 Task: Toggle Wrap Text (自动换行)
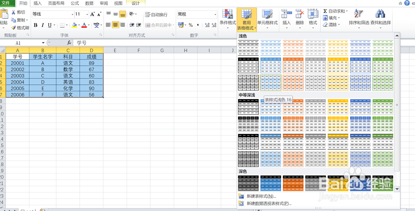pyautogui.click(x=156, y=14)
